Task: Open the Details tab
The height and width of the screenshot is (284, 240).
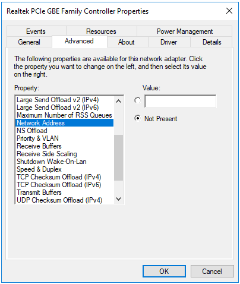Action: 211,42
